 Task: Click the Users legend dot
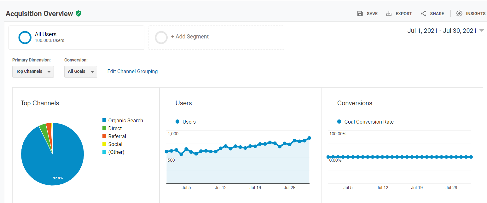(x=177, y=122)
